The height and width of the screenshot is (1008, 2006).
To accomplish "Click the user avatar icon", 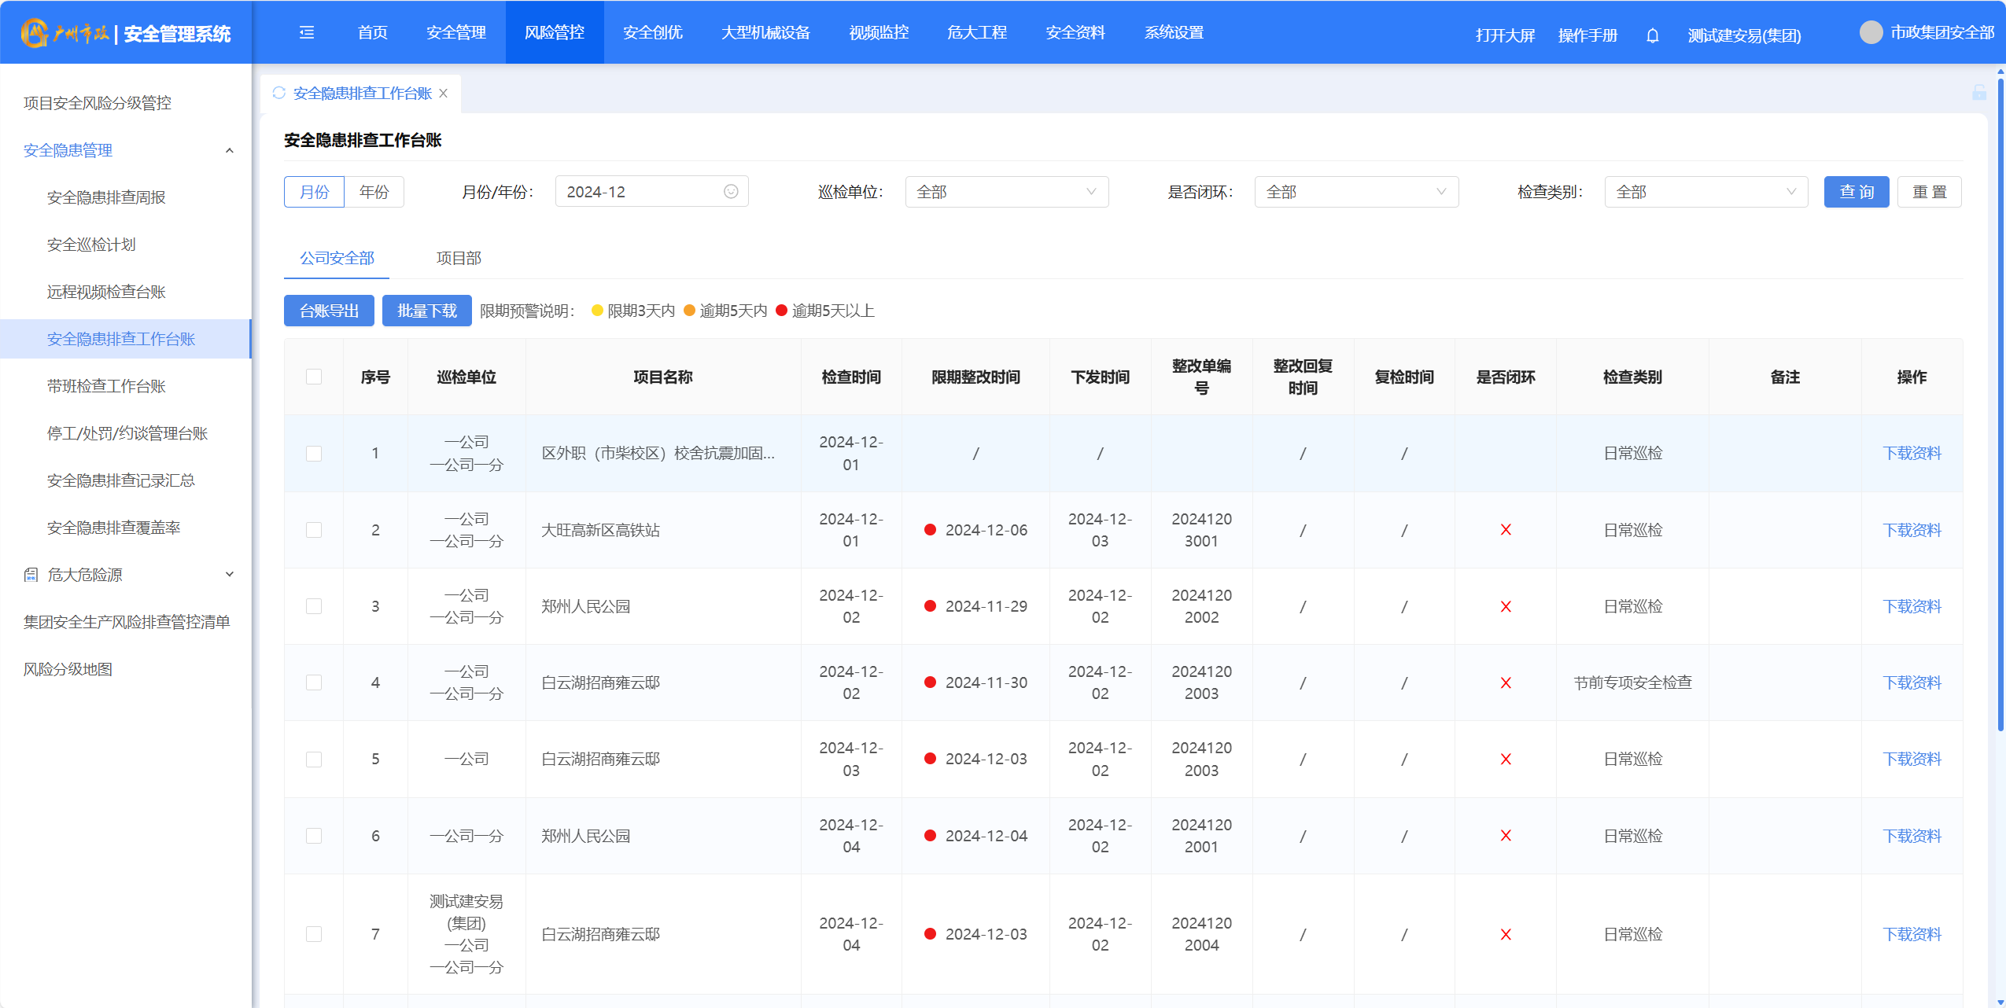I will tap(1871, 32).
